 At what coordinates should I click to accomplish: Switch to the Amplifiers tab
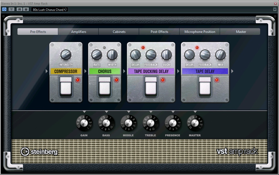[x=78, y=32]
